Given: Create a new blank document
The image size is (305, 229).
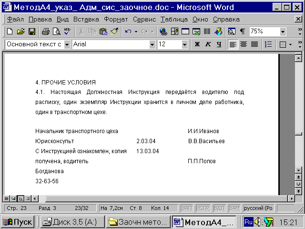Looking at the screenshot, I should (x=10, y=31).
